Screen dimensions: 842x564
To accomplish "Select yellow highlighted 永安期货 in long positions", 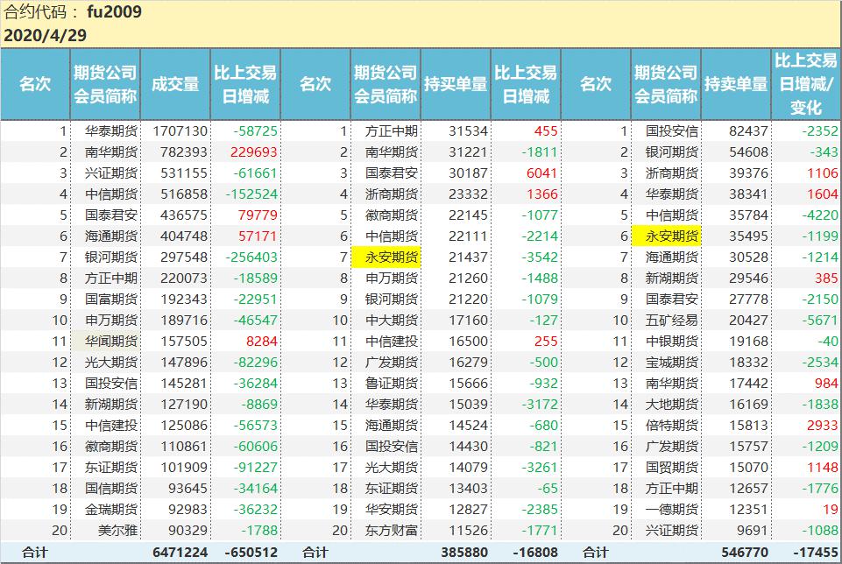I will 386,257.
